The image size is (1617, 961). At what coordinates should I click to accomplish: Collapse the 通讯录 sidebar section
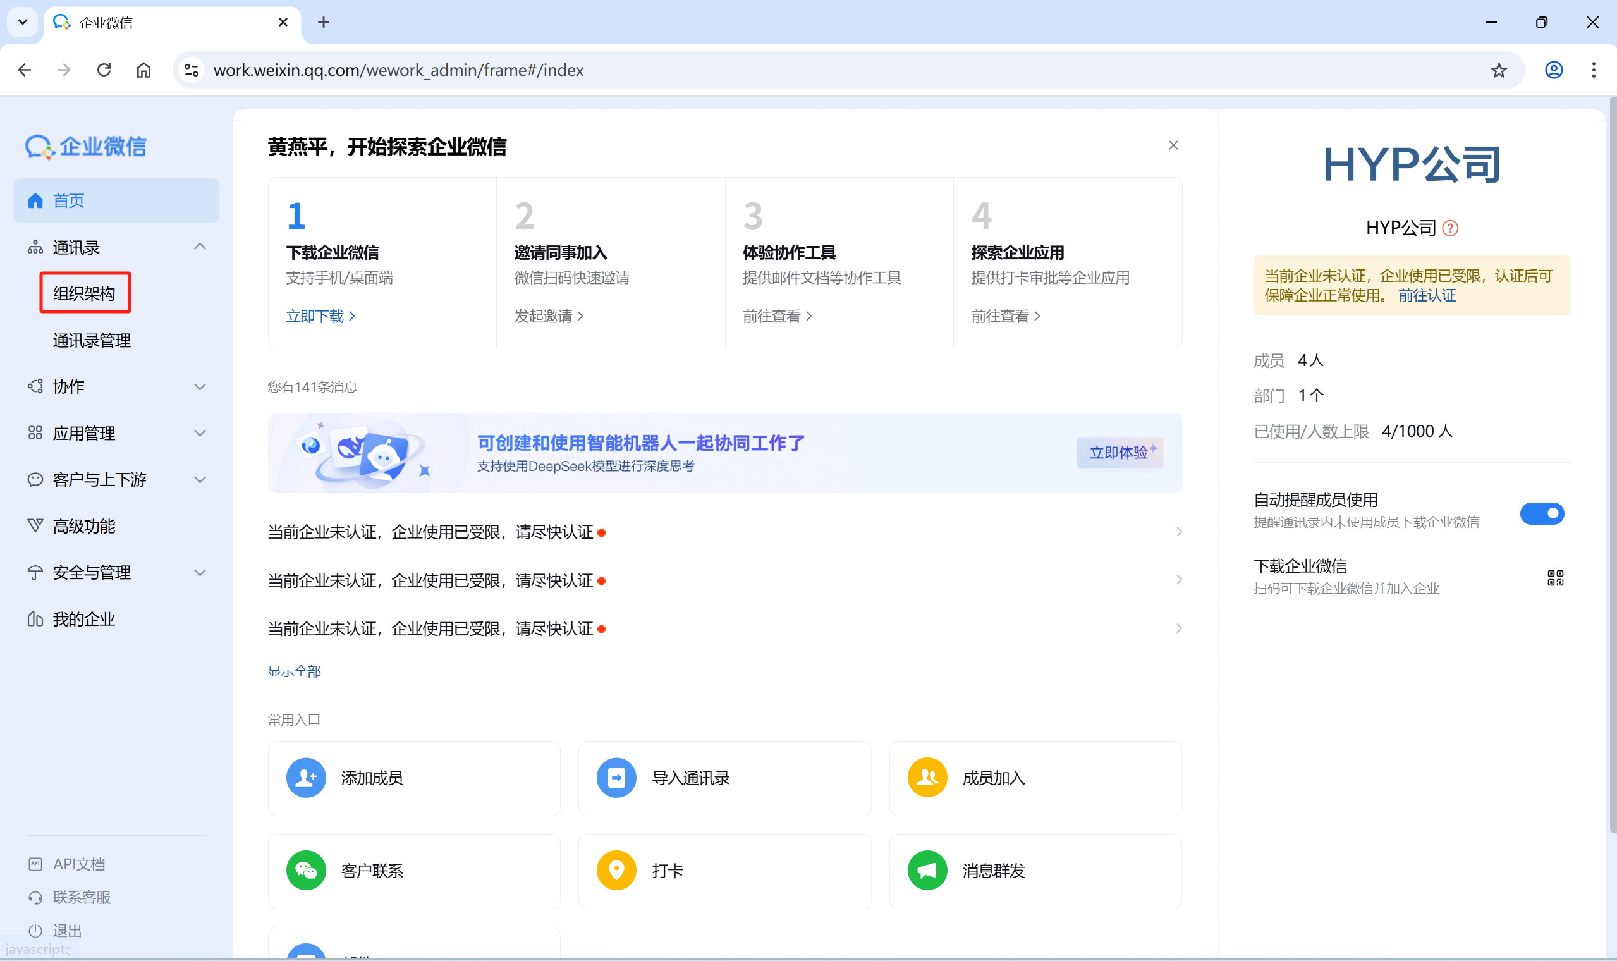pyautogui.click(x=200, y=247)
